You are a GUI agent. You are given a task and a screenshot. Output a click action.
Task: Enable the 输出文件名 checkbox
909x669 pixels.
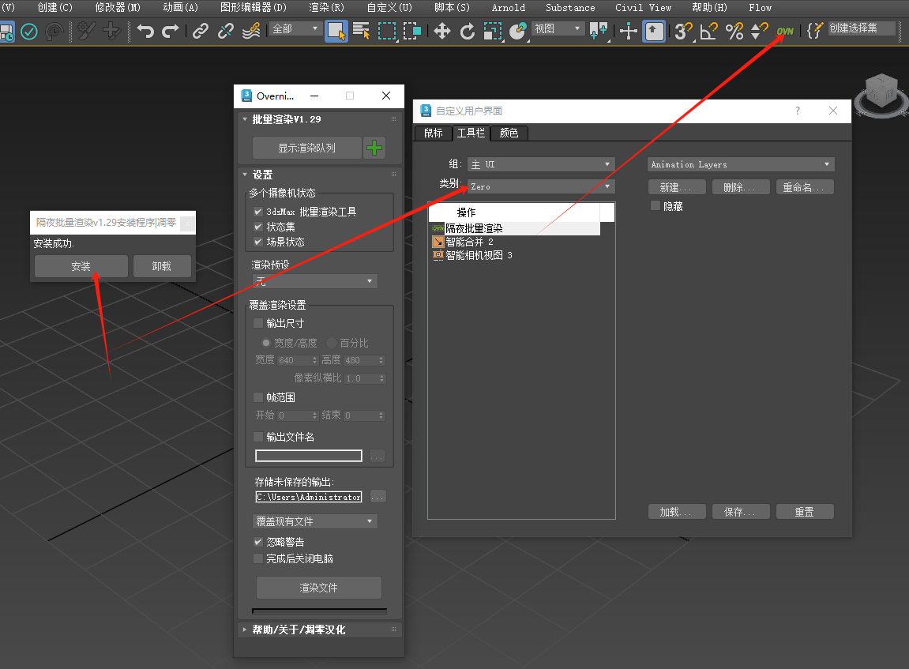click(258, 437)
